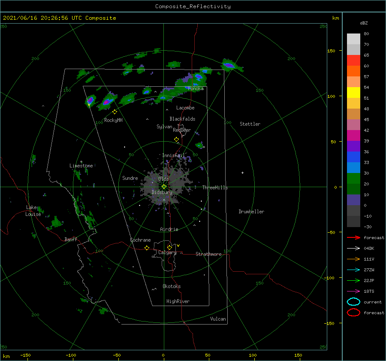
Task: Click the yellow diamond marker below RedDeer
Action: tap(177, 140)
